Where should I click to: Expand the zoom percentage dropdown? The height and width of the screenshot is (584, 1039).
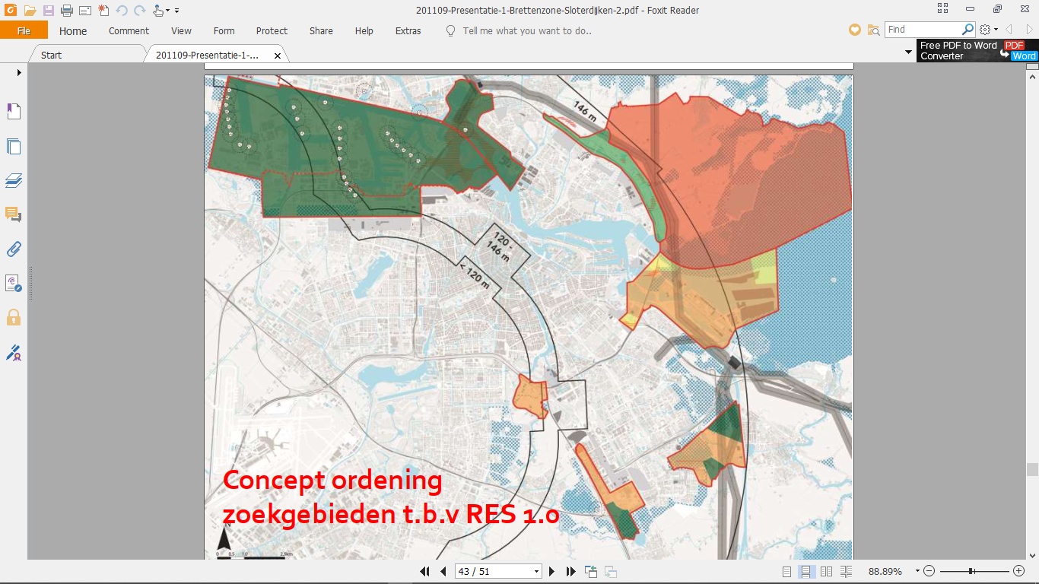(x=917, y=572)
